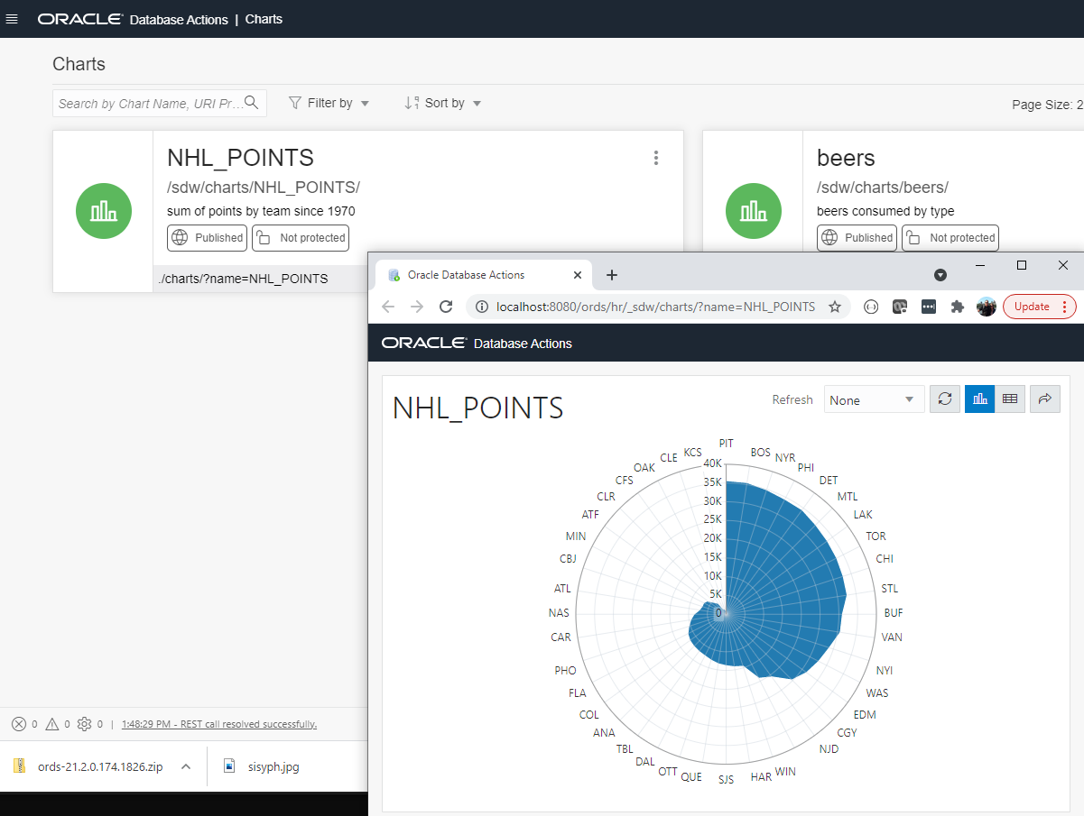Bookmark the page with the star icon
Screen dimensions: 1084x816
(x=835, y=307)
